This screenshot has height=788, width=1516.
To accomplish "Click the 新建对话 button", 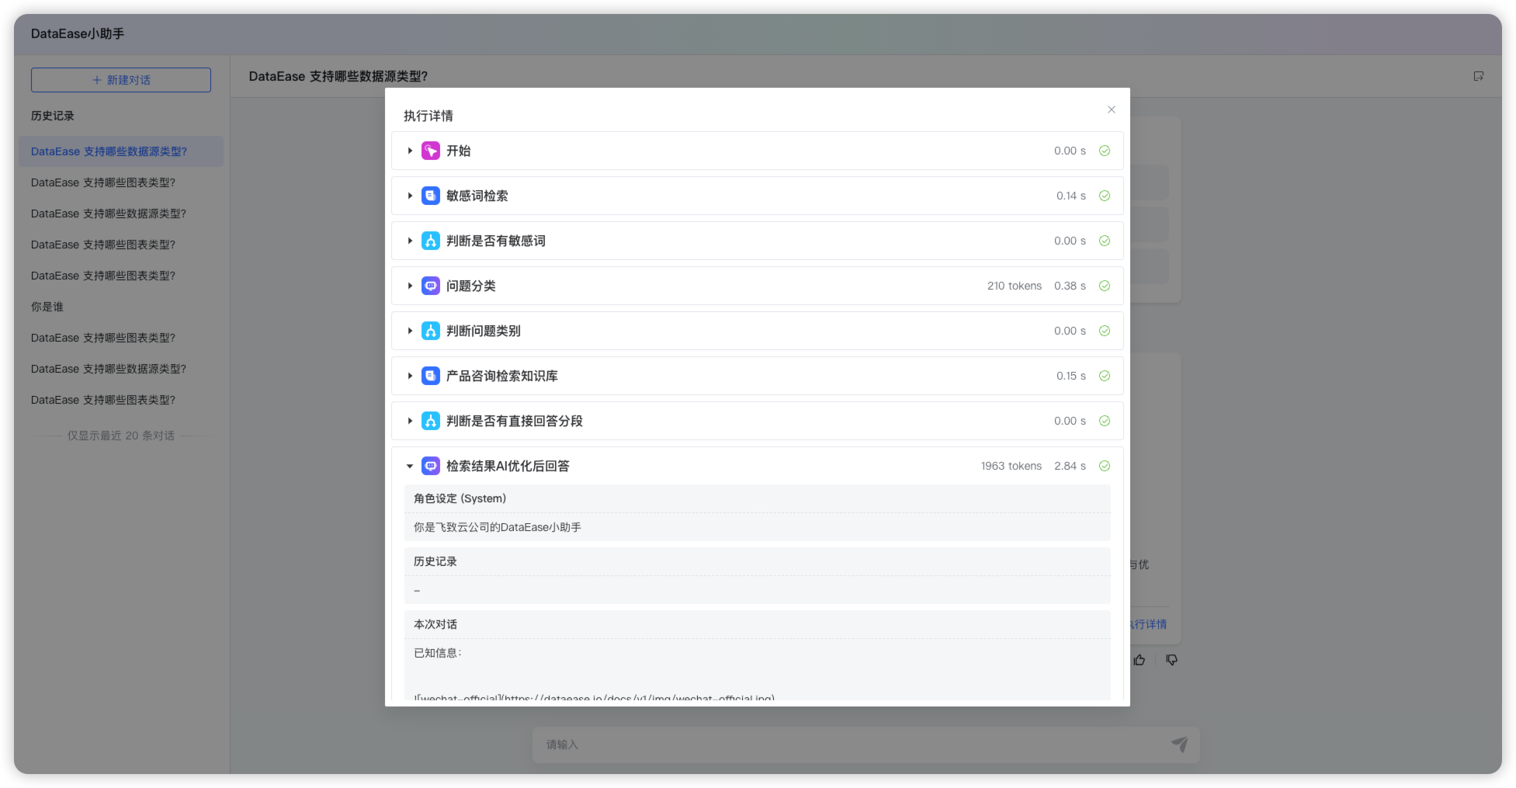I will tap(120, 79).
